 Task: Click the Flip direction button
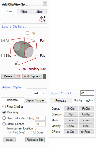coord(71,114)
